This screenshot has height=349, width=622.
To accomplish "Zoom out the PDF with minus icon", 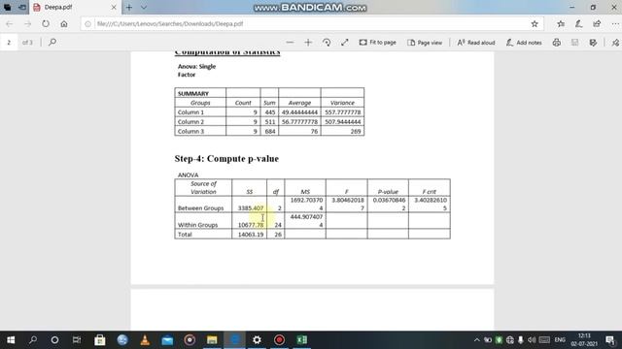I will (290, 43).
